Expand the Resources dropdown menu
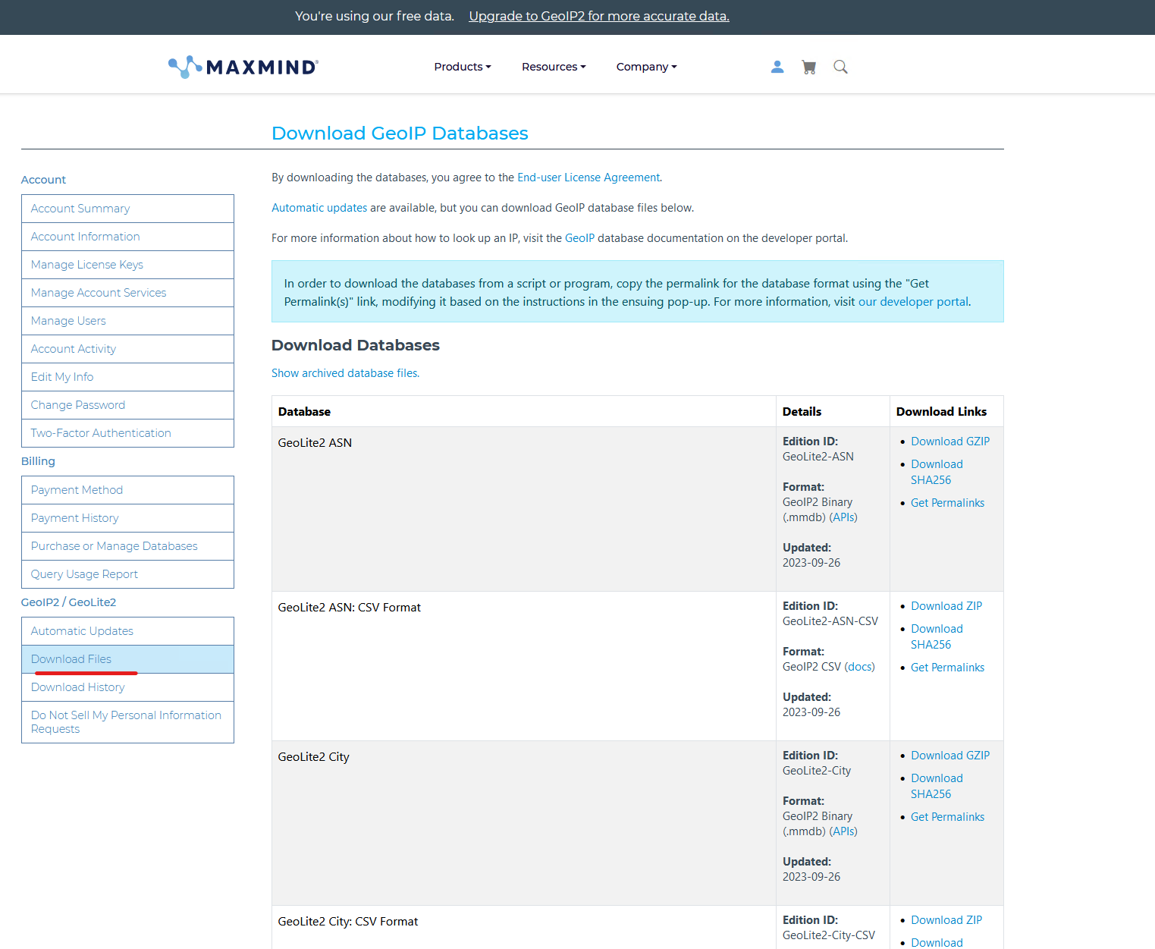 click(x=554, y=67)
